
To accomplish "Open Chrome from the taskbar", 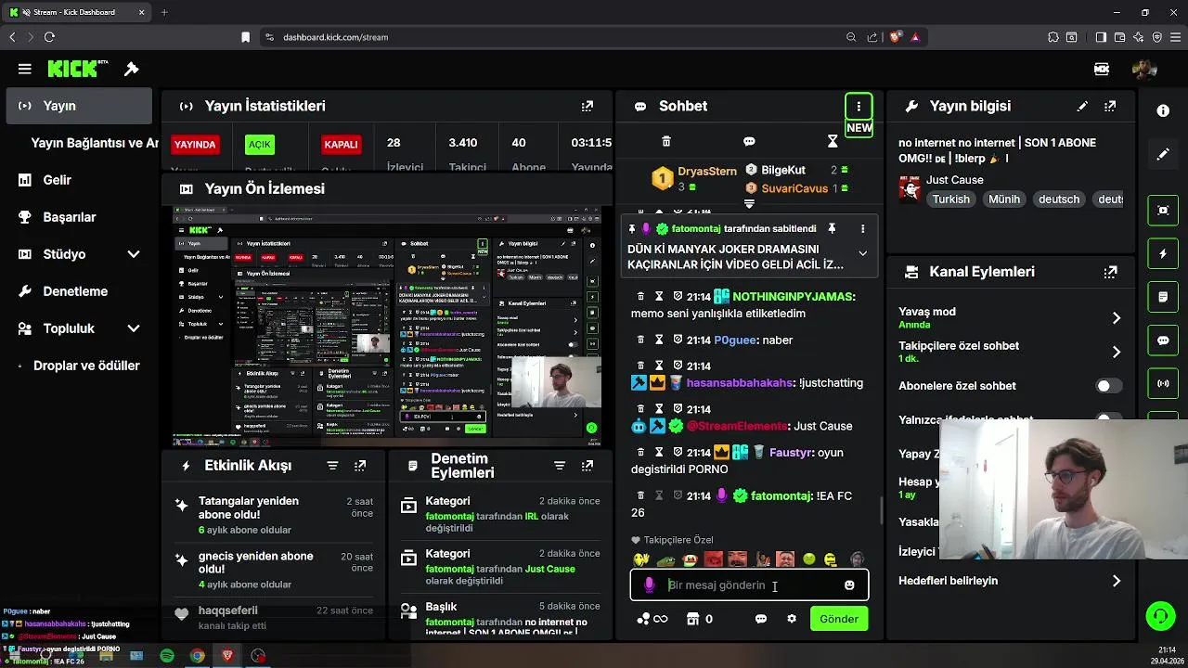I will pyautogui.click(x=198, y=656).
